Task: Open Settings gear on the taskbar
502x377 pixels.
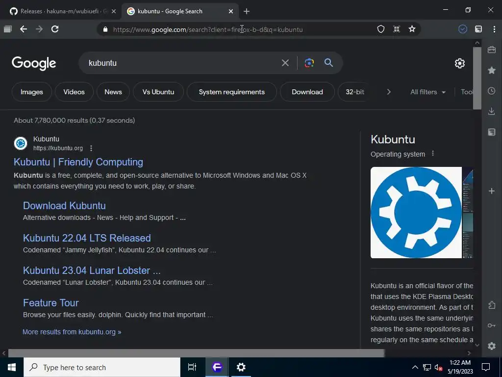Action: (x=241, y=367)
